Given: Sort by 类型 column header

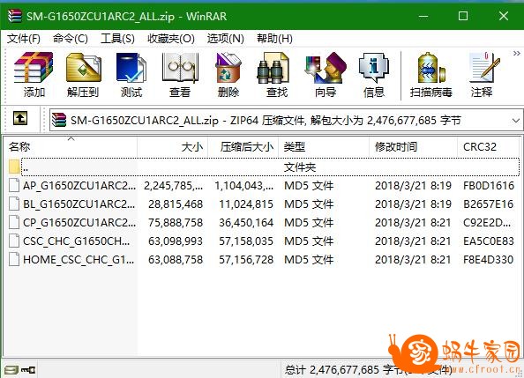Looking at the screenshot, I should pyautogui.click(x=324, y=146).
